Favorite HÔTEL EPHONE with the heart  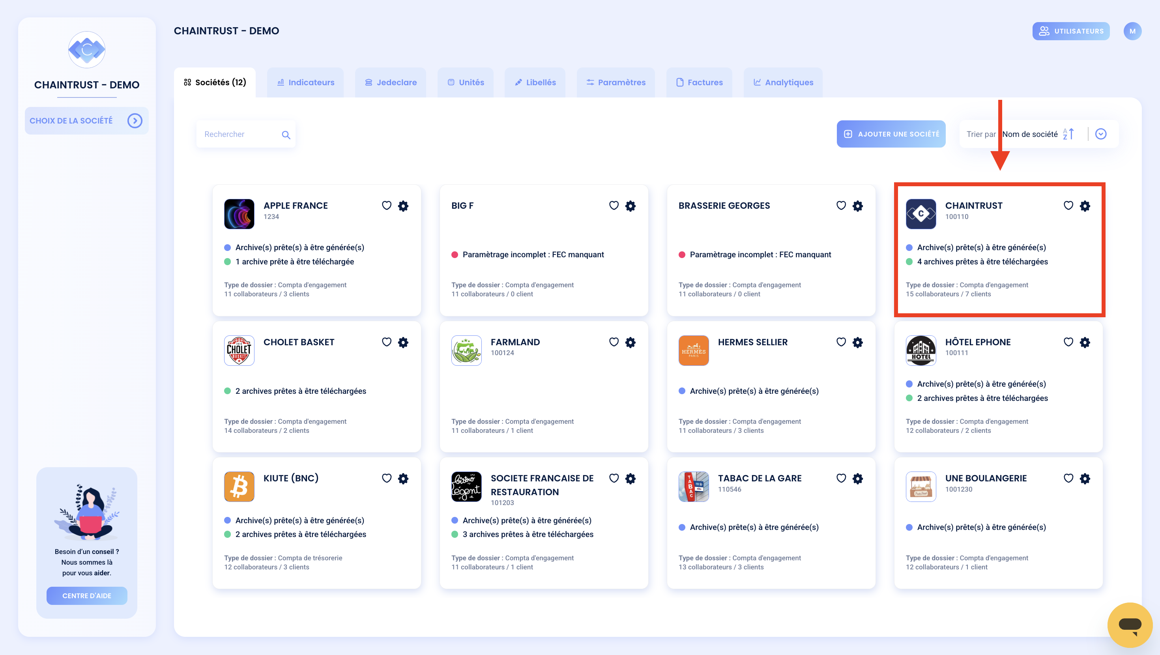[1068, 342]
